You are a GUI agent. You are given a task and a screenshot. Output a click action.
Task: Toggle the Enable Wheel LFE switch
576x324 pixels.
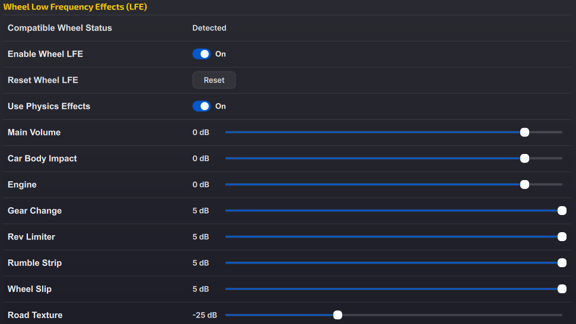[x=202, y=54]
